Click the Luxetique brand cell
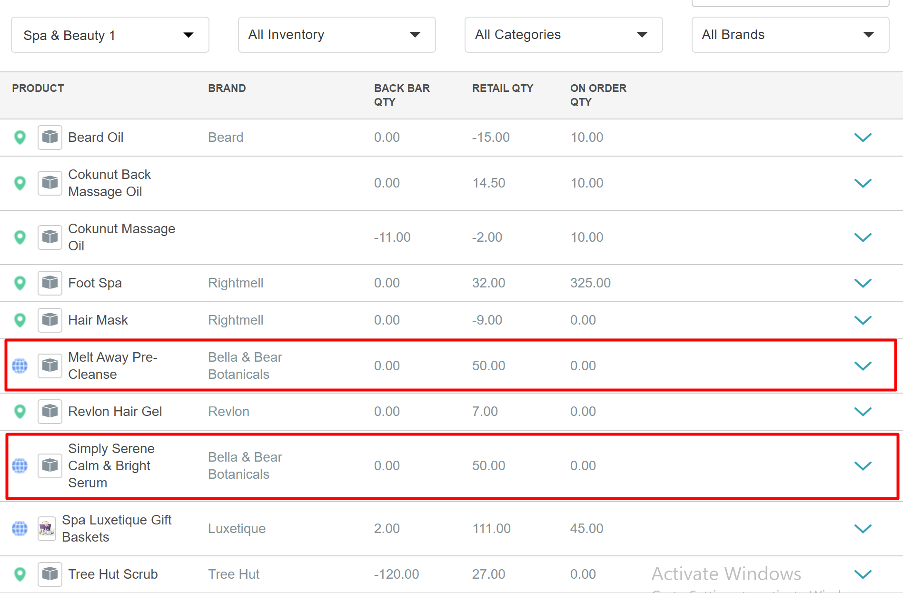This screenshot has width=903, height=593. (237, 529)
